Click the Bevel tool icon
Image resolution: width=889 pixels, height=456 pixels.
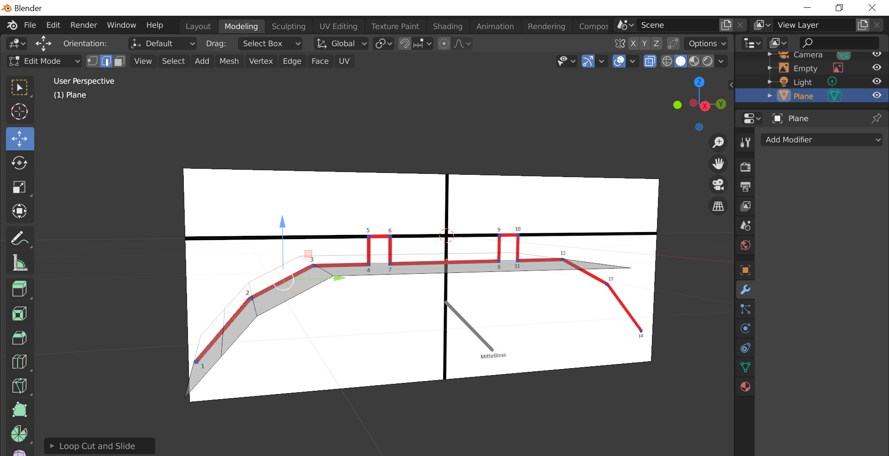19,338
